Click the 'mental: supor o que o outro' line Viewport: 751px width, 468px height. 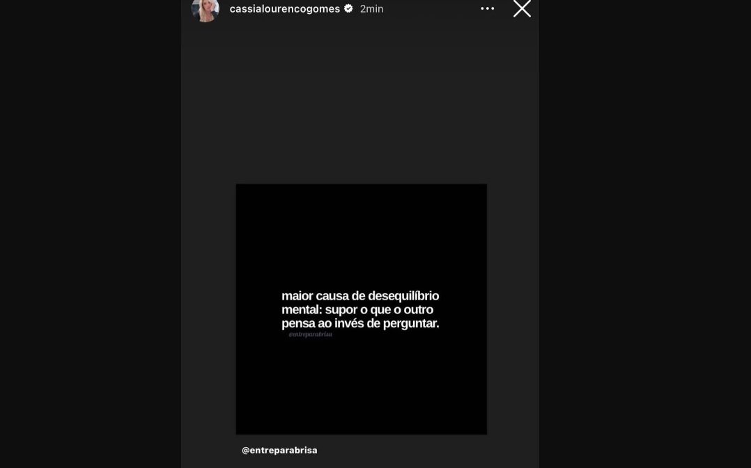pyautogui.click(x=357, y=309)
